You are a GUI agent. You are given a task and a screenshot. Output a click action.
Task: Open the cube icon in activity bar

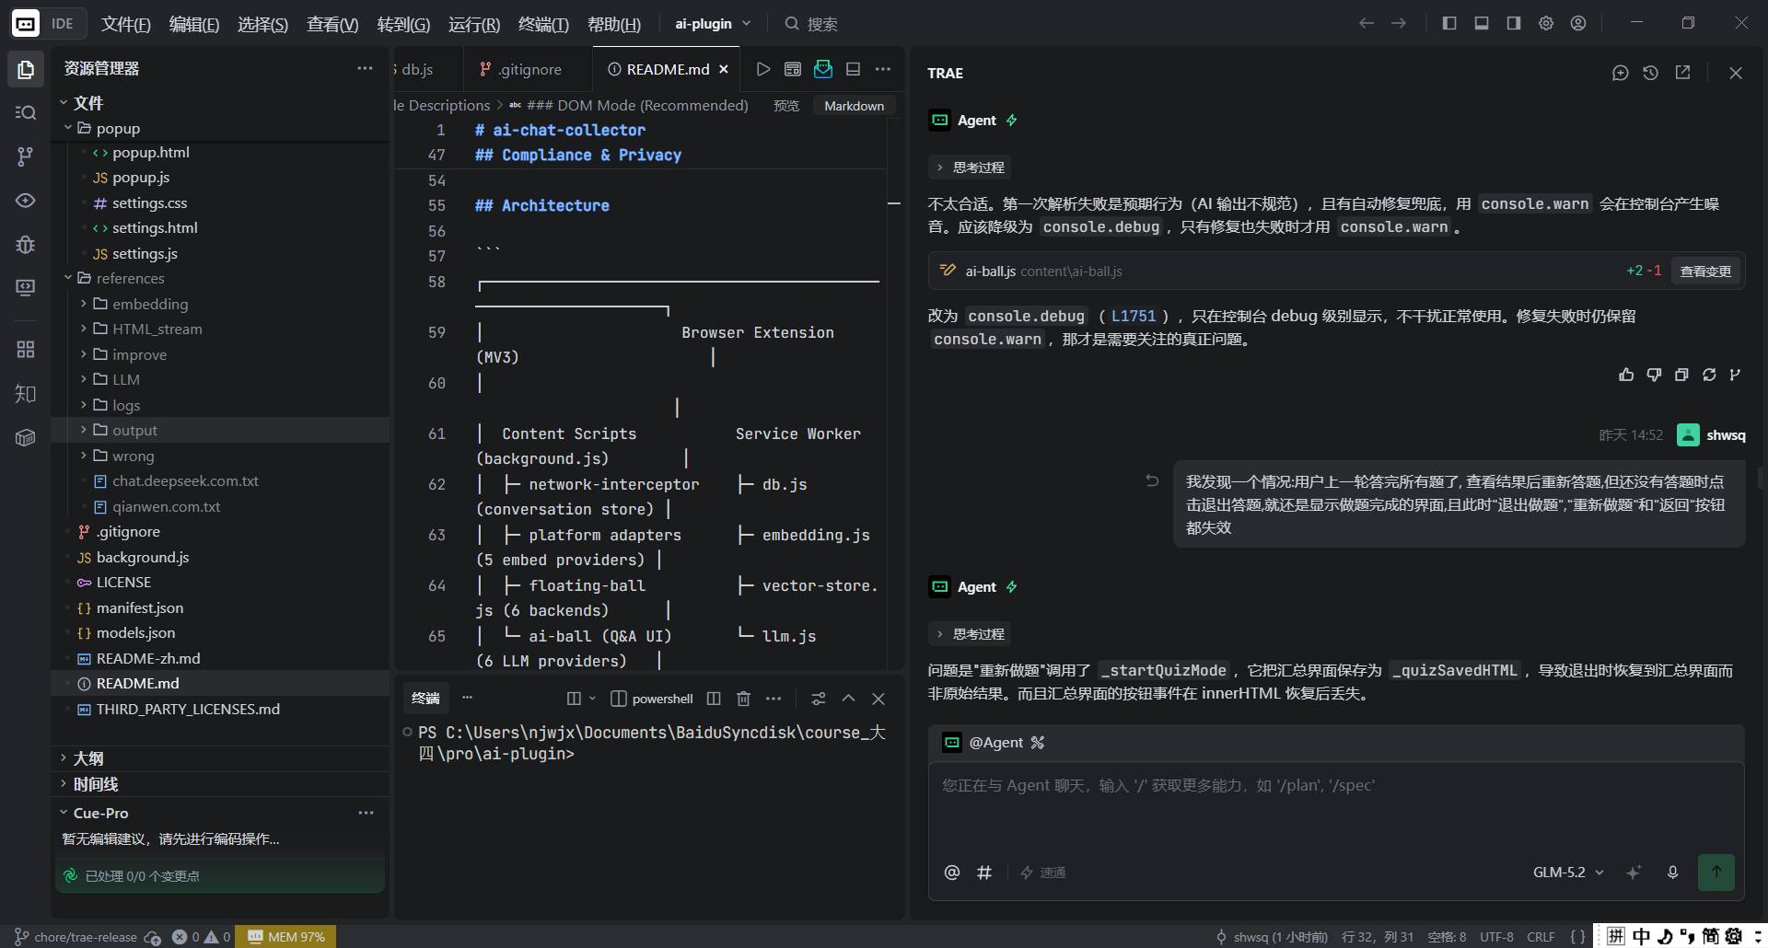click(x=26, y=438)
